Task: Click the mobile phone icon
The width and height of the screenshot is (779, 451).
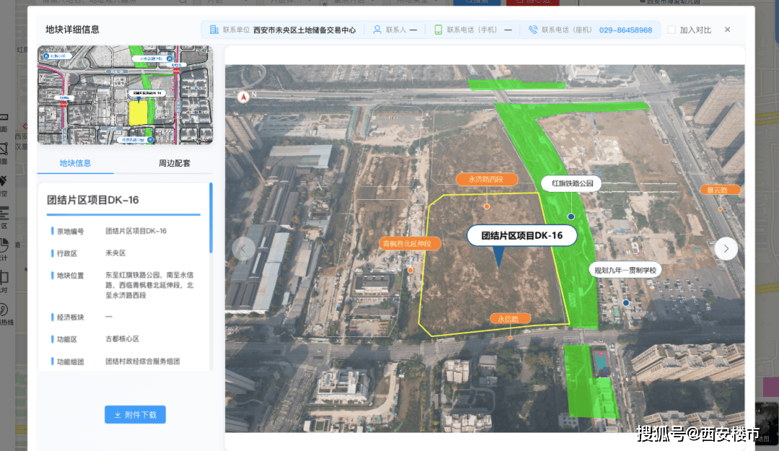Action: [439, 30]
